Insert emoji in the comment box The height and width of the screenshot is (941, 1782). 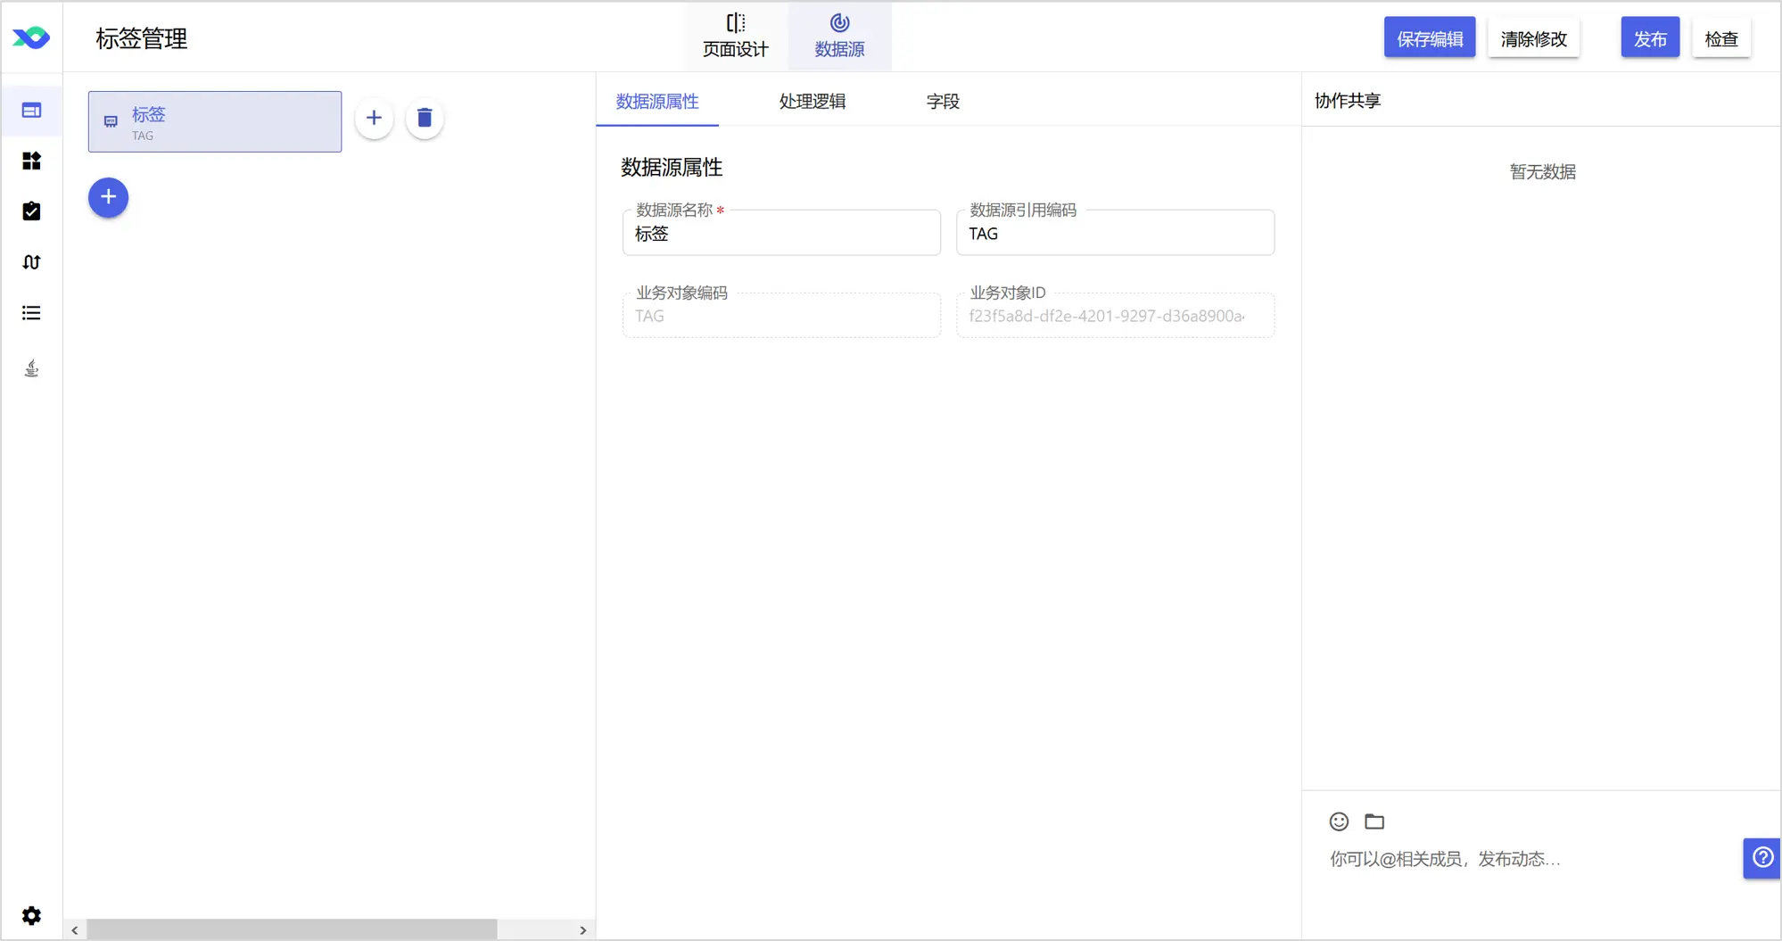coord(1339,821)
